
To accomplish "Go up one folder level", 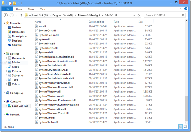I will (21, 15).
